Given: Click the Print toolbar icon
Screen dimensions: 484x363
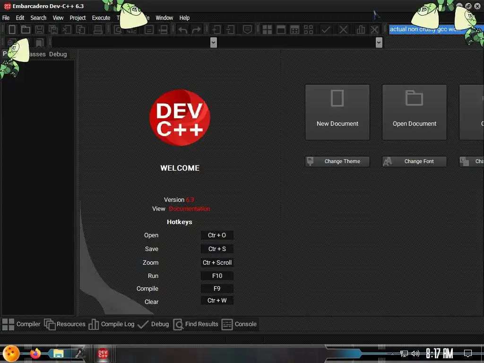Looking at the screenshot, I should (98, 30).
